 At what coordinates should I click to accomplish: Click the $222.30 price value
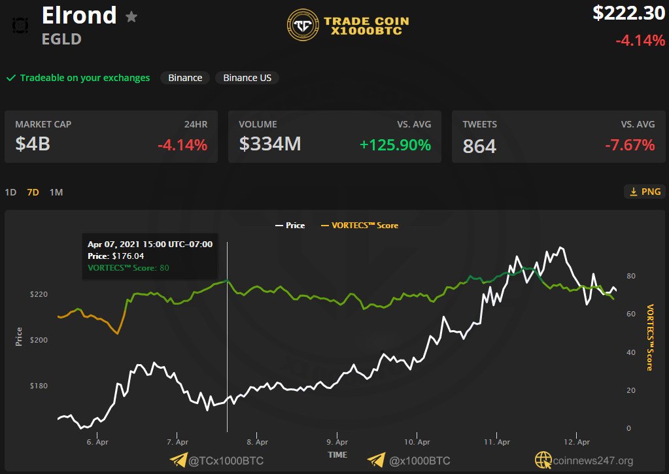tap(629, 13)
